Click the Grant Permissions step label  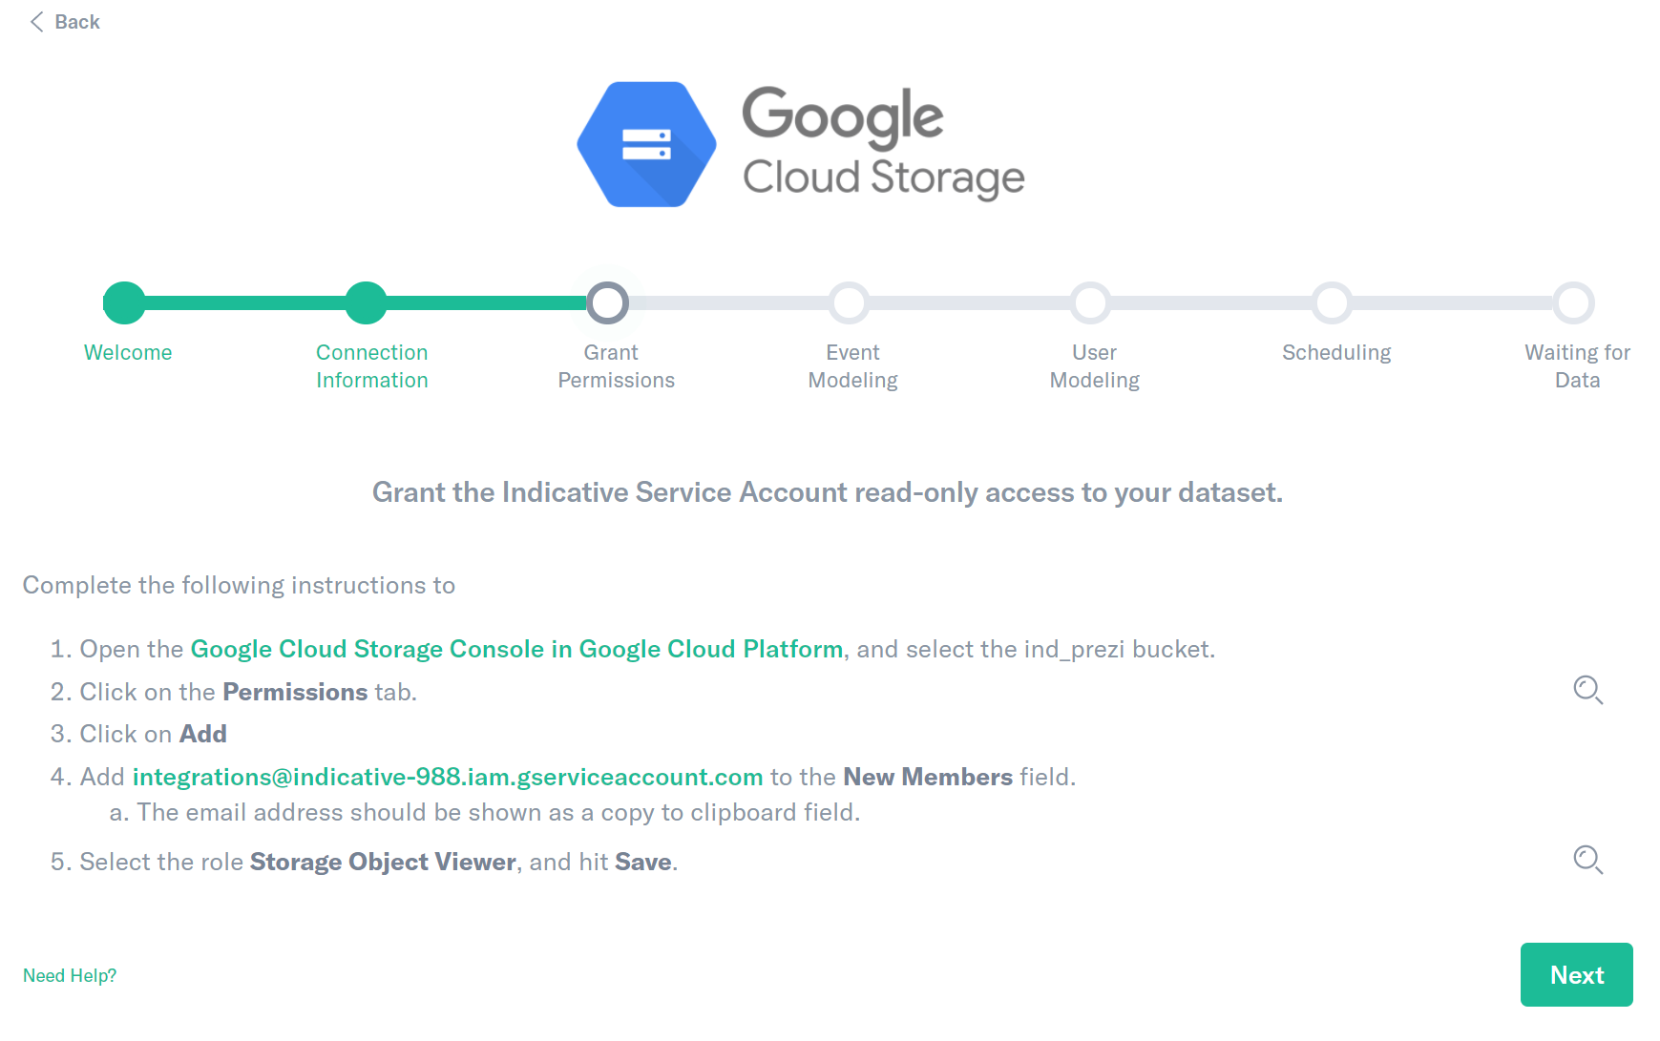coord(616,366)
